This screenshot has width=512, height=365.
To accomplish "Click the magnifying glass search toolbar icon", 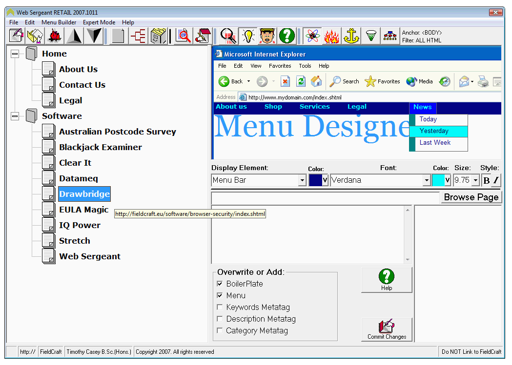I will pyautogui.click(x=228, y=36).
